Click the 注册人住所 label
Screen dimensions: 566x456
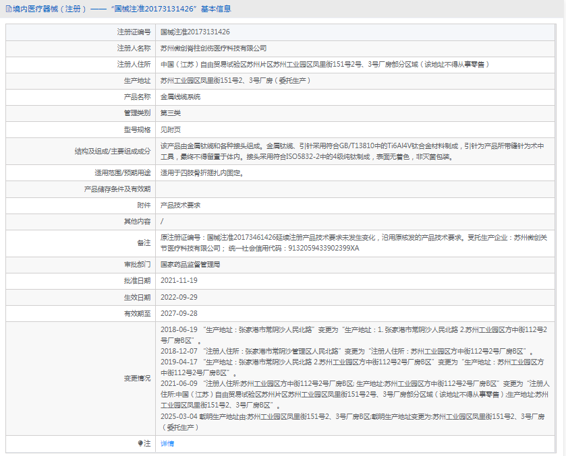pyautogui.click(x=134, y=65)
